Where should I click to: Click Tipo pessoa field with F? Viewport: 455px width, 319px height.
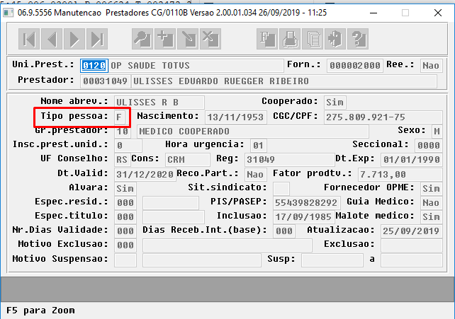tap(120, 117)
